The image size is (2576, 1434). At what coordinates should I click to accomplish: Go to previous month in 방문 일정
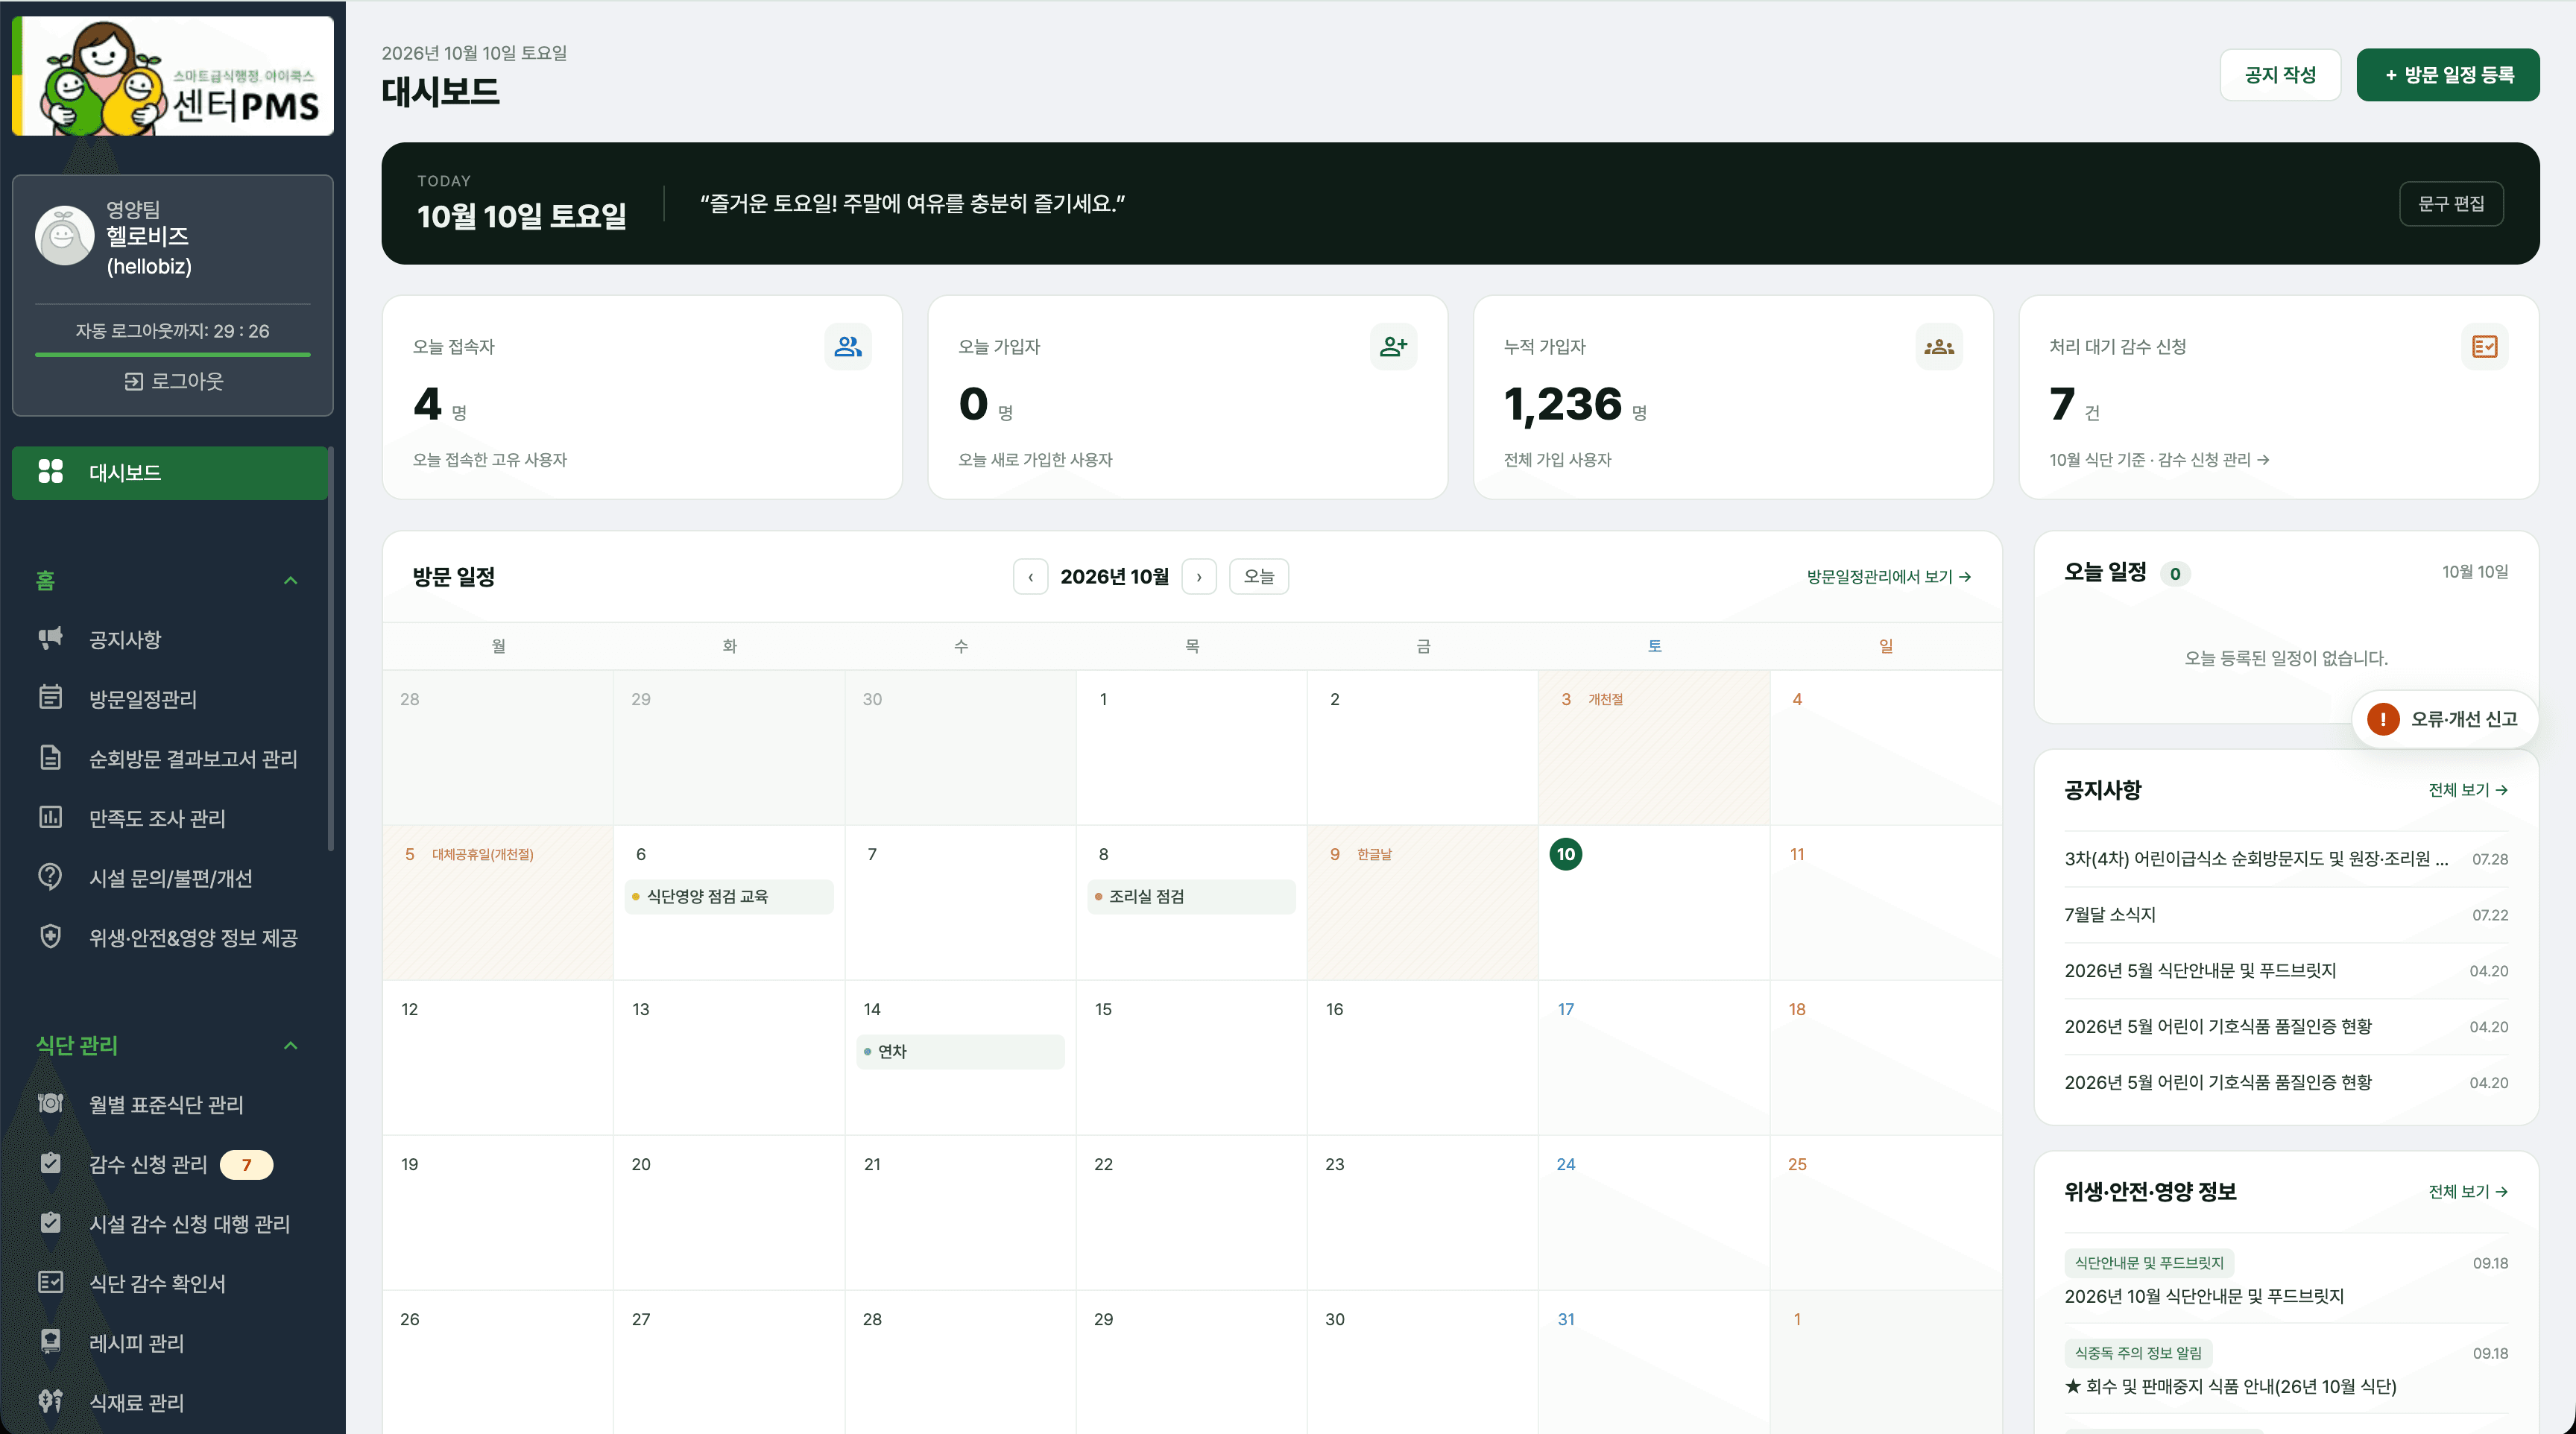click(1031, 577)
